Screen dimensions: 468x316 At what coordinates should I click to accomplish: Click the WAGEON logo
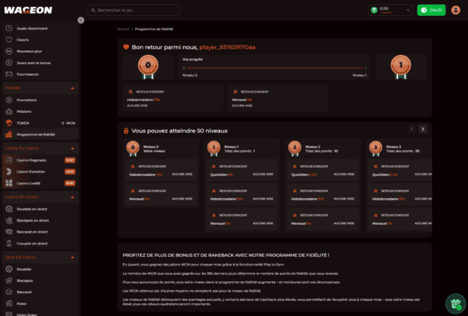29,10
